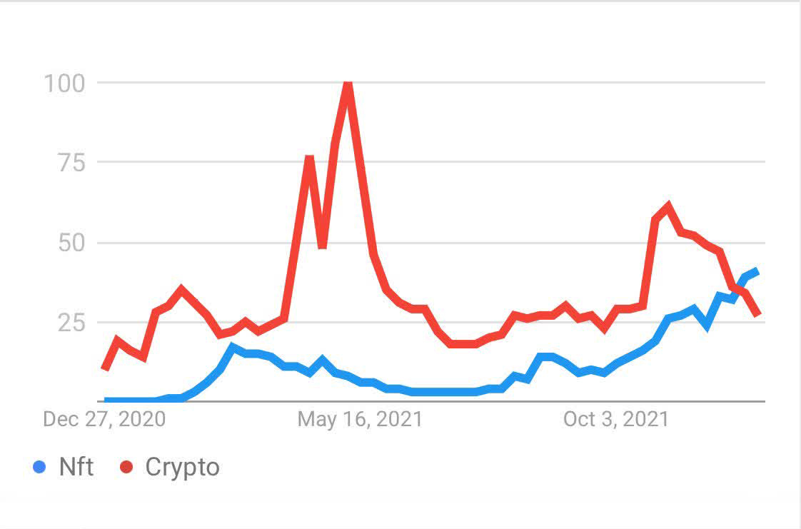
Task: Select the Nft legend label
Action: pos(76,468)
